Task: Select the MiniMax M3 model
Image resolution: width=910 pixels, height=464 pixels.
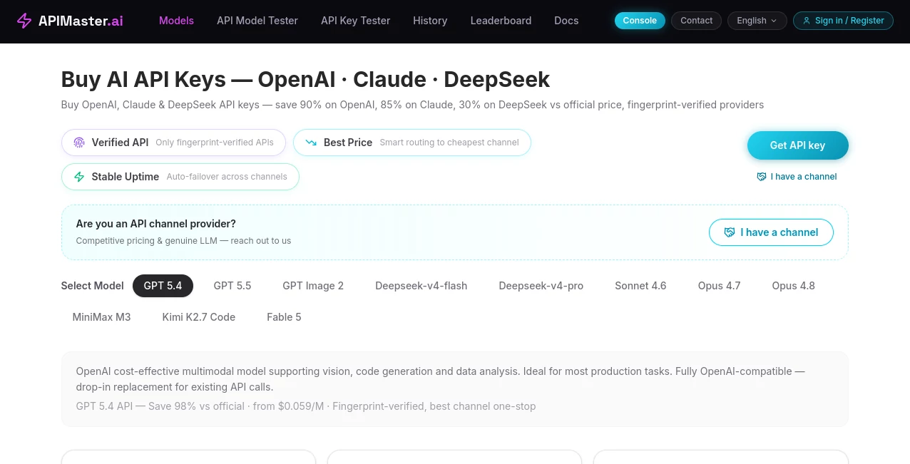Action: point(101,317)
